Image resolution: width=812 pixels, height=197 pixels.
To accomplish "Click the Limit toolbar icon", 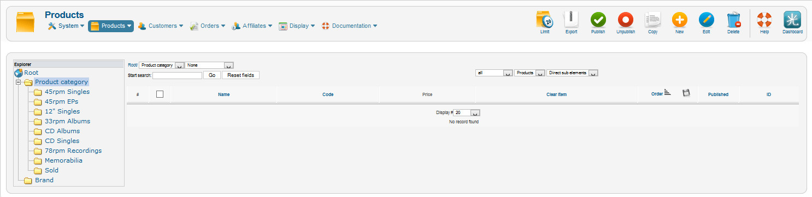I will [x=545, y=20].
